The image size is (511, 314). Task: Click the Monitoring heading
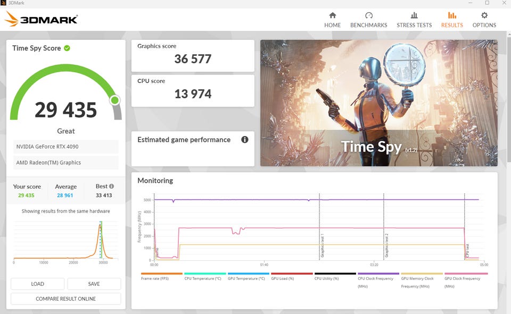pos(155,181)
